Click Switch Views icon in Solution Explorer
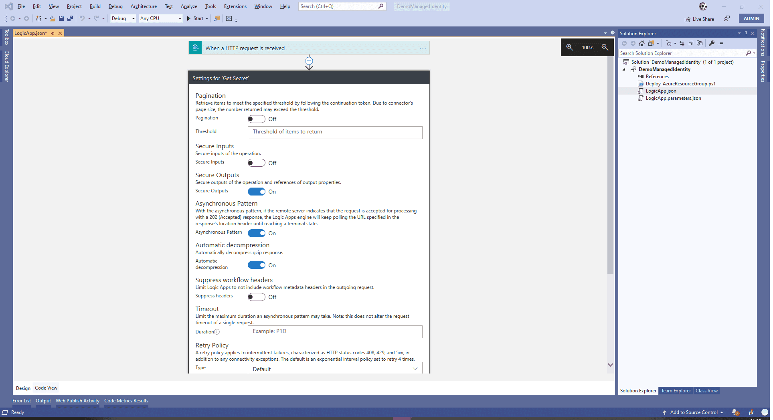Image resolution: width=773 pixels, height=420 pixels. click(x=651, y=43)
